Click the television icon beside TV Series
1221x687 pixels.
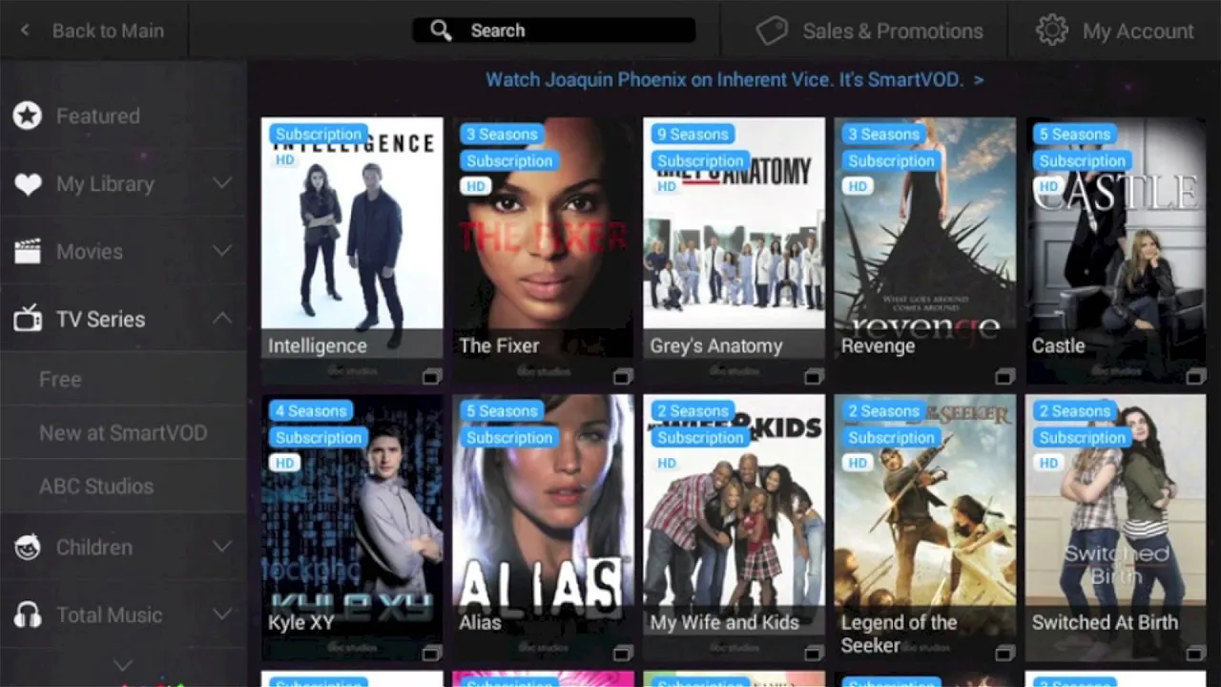28,319
